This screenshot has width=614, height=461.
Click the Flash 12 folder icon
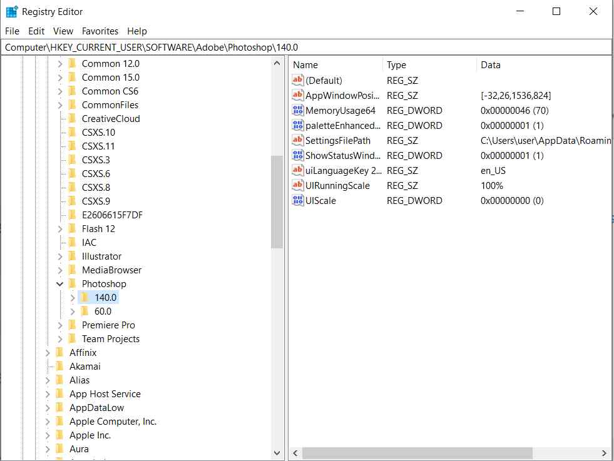73,228
